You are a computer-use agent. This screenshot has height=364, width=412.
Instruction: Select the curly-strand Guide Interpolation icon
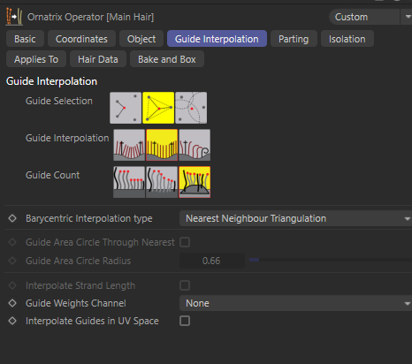click(195, 145)
